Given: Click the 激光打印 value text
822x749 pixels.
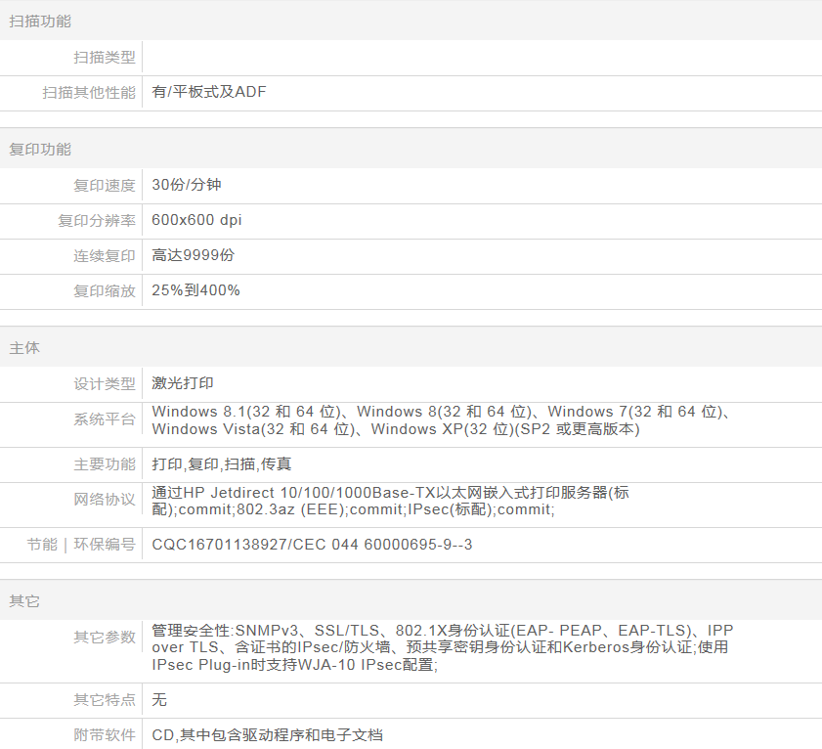Looking at the screenshot, I should coord(183,383).
